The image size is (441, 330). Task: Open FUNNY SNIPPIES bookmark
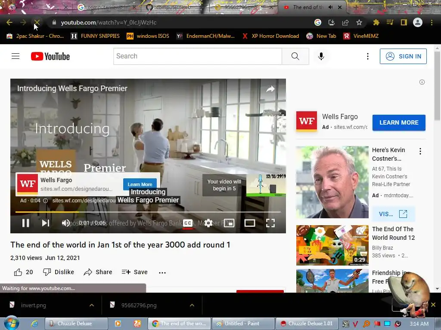point(95,36)
